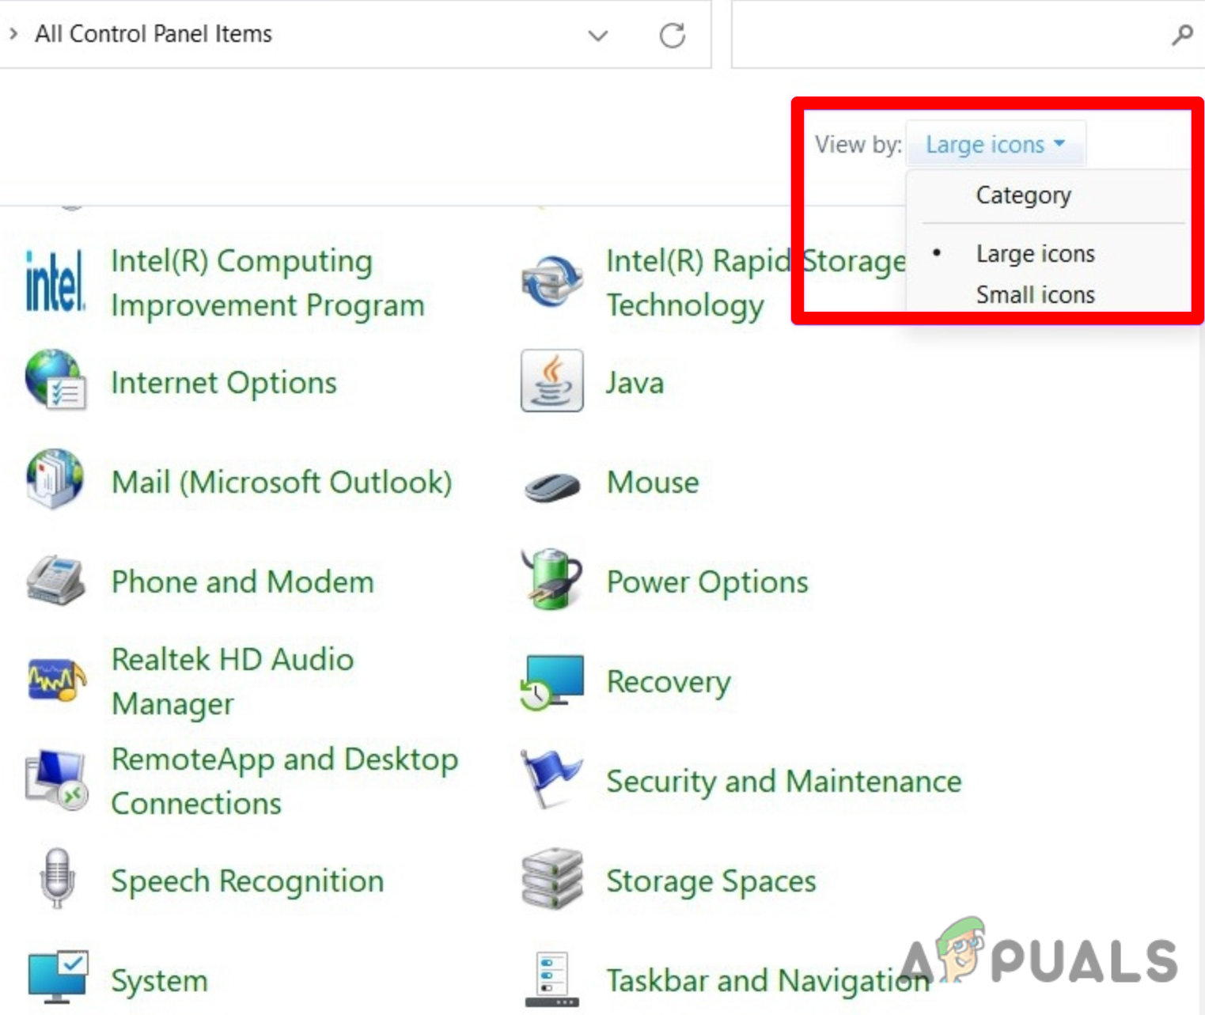Open Power Options
This screenshot has width=1205, height=1015.
pos(707,582)
